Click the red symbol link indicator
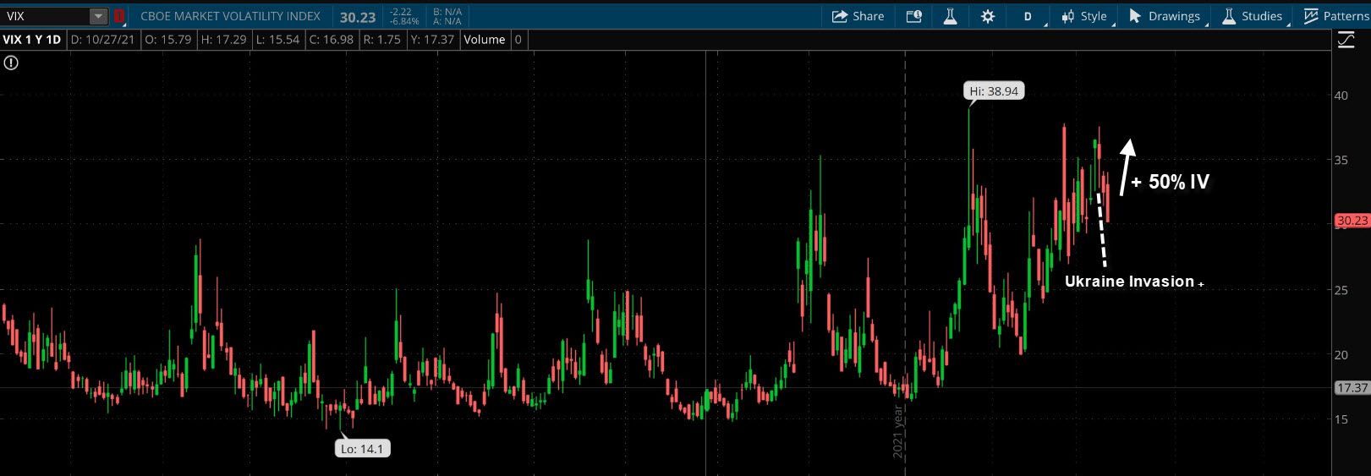The width and height of the screenshot is (1371, 476). click(119, 16)
